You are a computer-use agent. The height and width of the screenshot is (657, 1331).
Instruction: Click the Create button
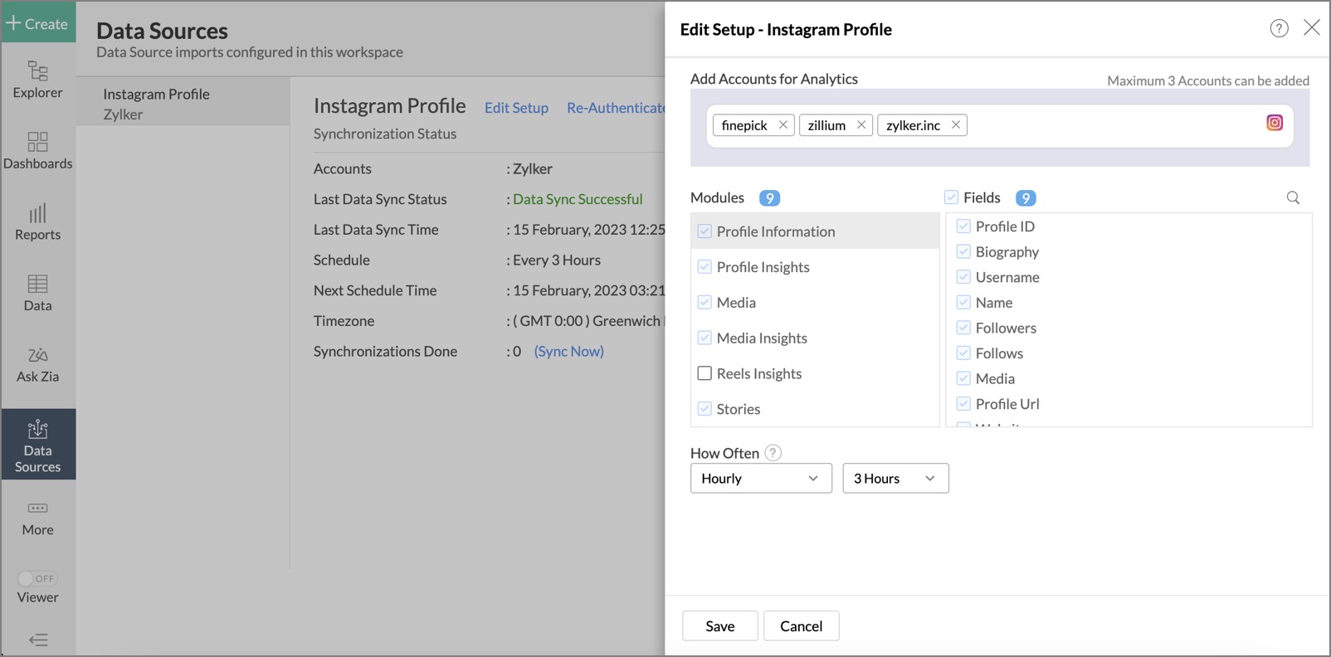(38, 23)
